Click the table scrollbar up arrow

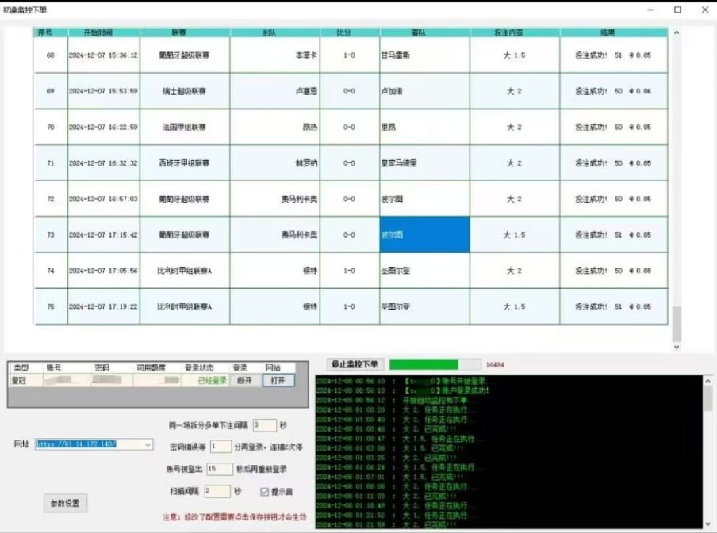tap(677, 33)
